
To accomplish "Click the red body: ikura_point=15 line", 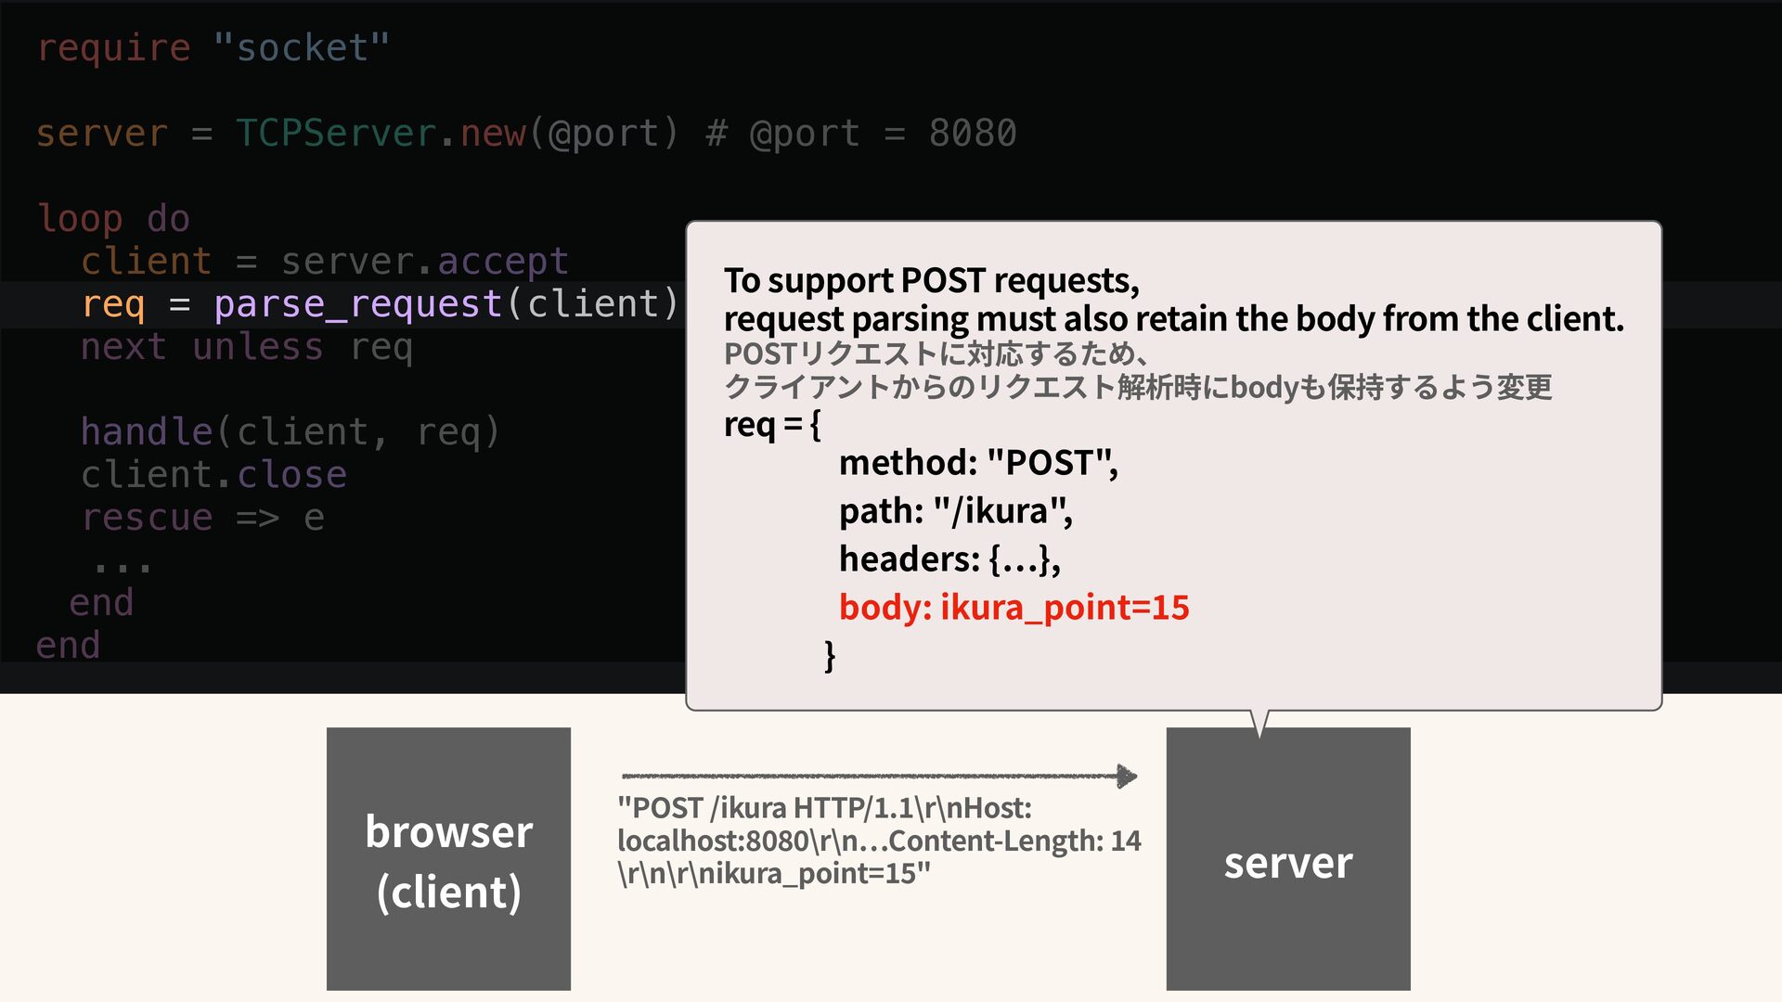I will click(1013, 608).
